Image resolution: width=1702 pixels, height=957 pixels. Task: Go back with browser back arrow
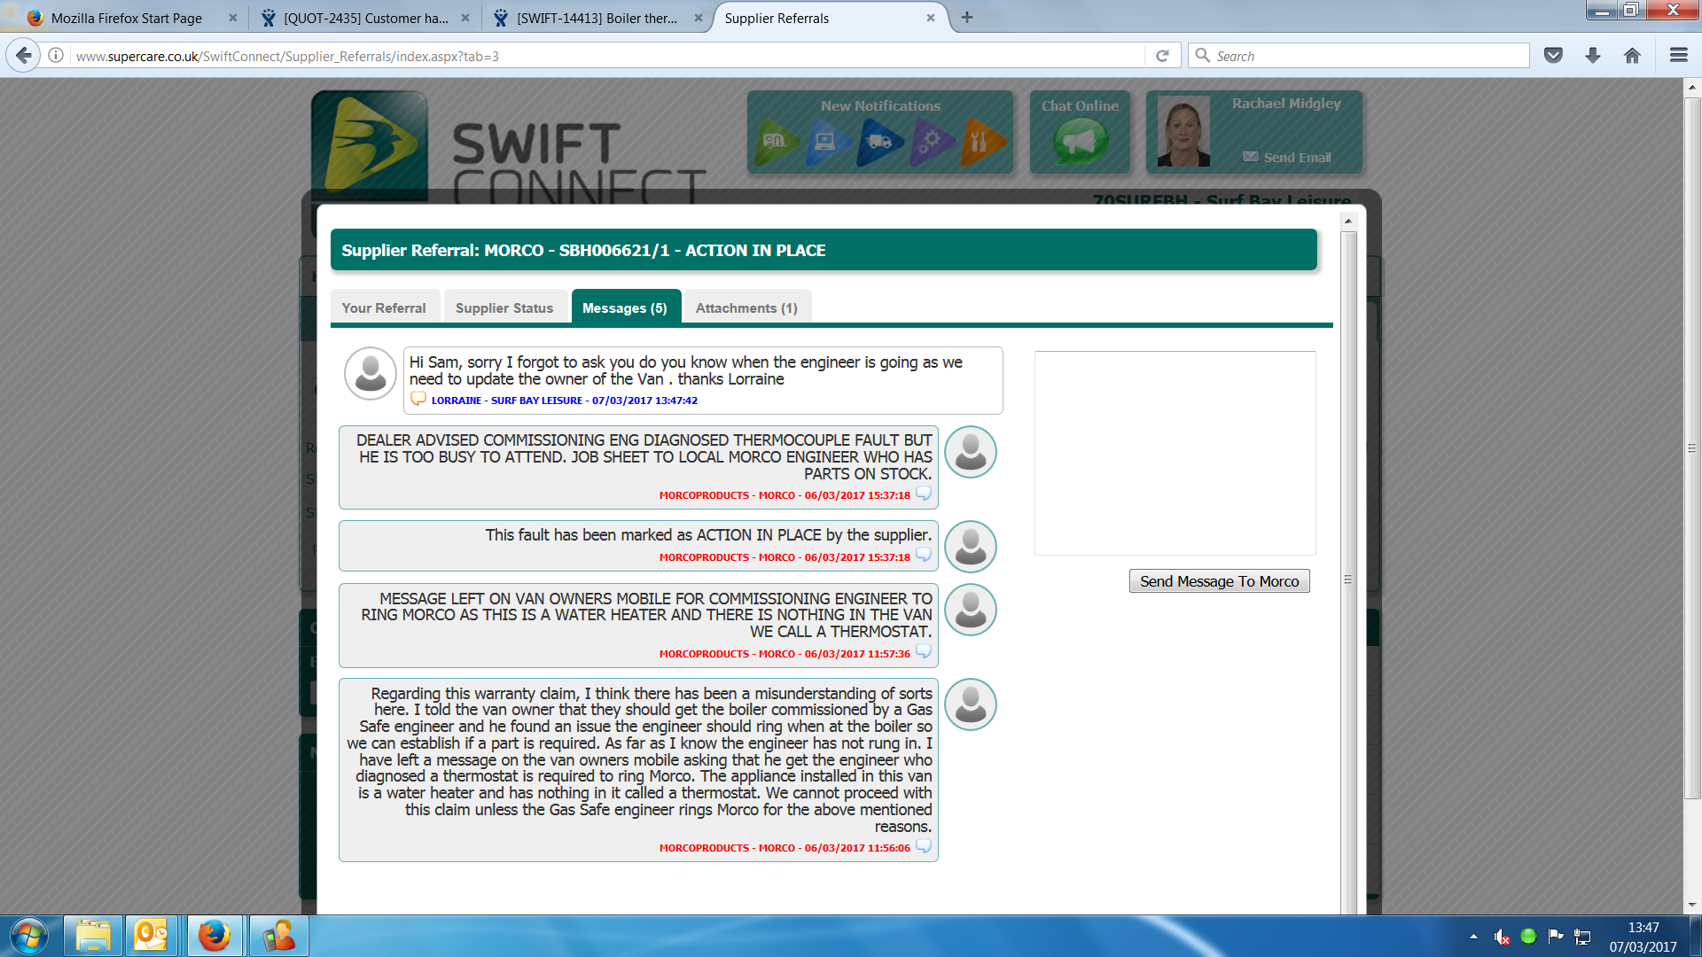(x=24, y=56)
